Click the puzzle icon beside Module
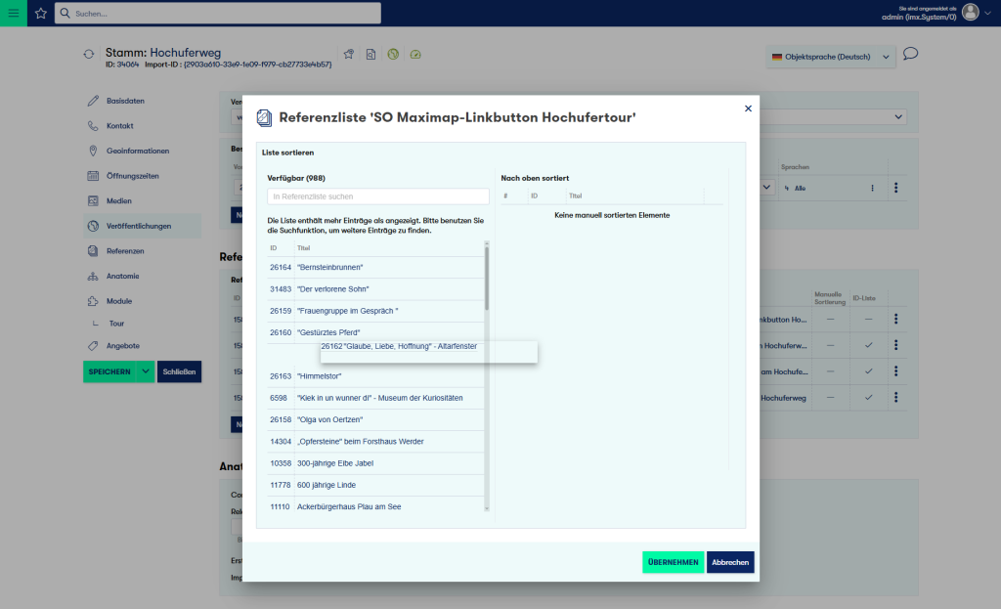 click(x=93, y=301)
